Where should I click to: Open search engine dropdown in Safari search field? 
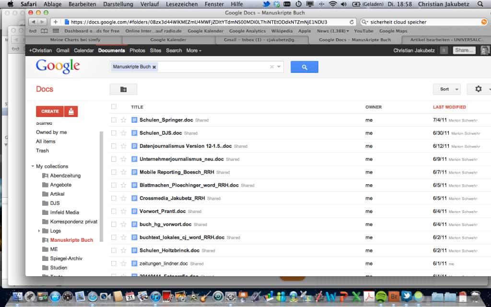click(x=364, y=22)
